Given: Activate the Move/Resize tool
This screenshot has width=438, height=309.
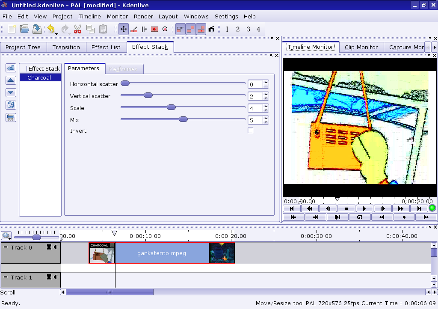Looking at the screenshot, I should (124, 29).
